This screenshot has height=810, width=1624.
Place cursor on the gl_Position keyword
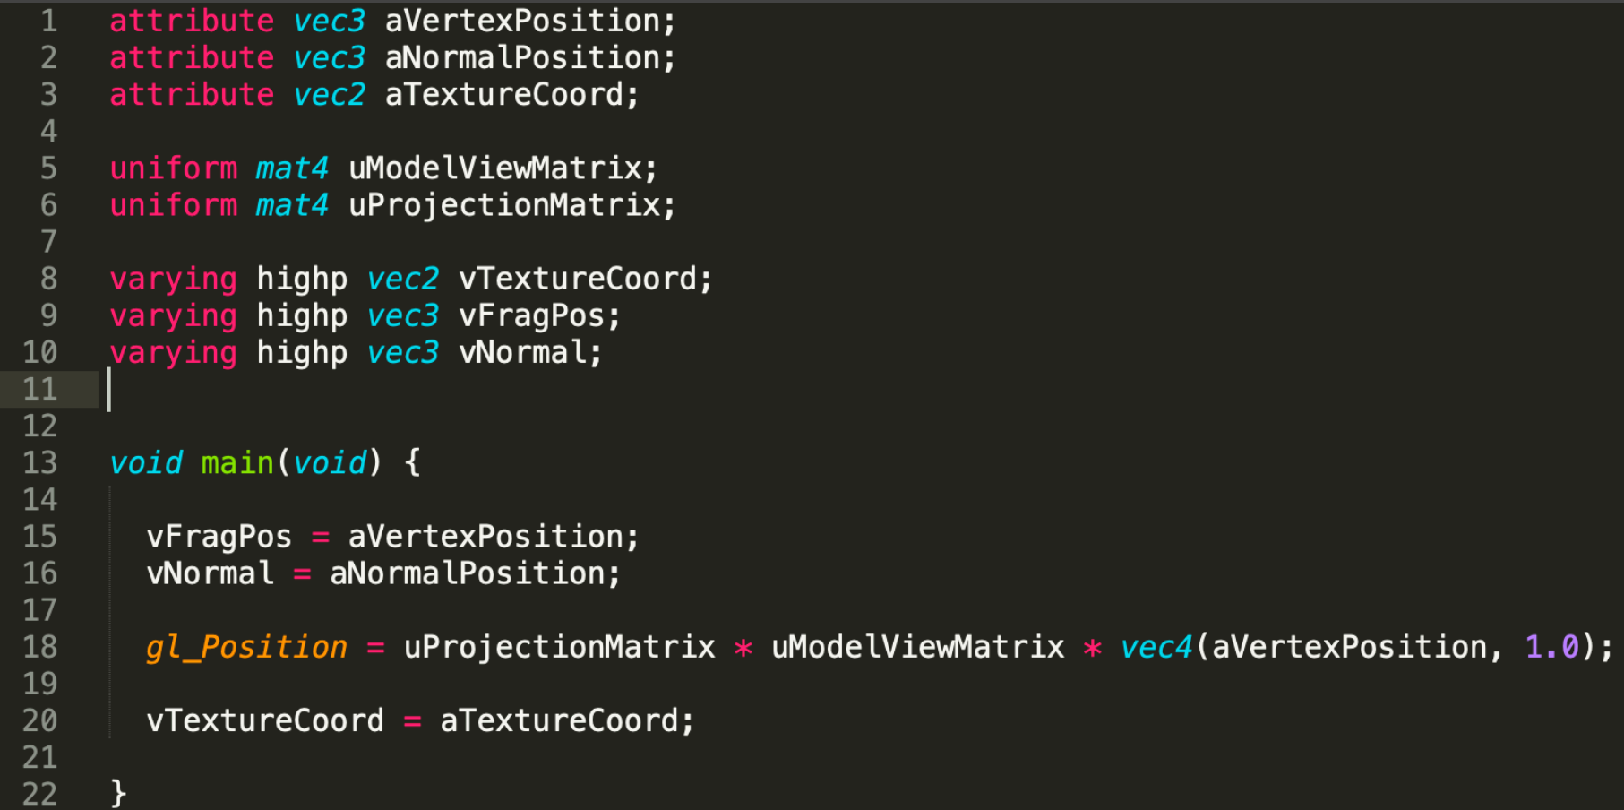(246, 647)
